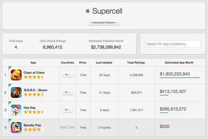Sort by the Price column header
208x139 pixels.
(x=83, y=63)
